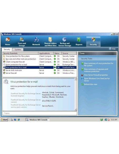This screenshot has width=119, height=154.
Task: Click Refresh this view link
Action: click(91, 84)
